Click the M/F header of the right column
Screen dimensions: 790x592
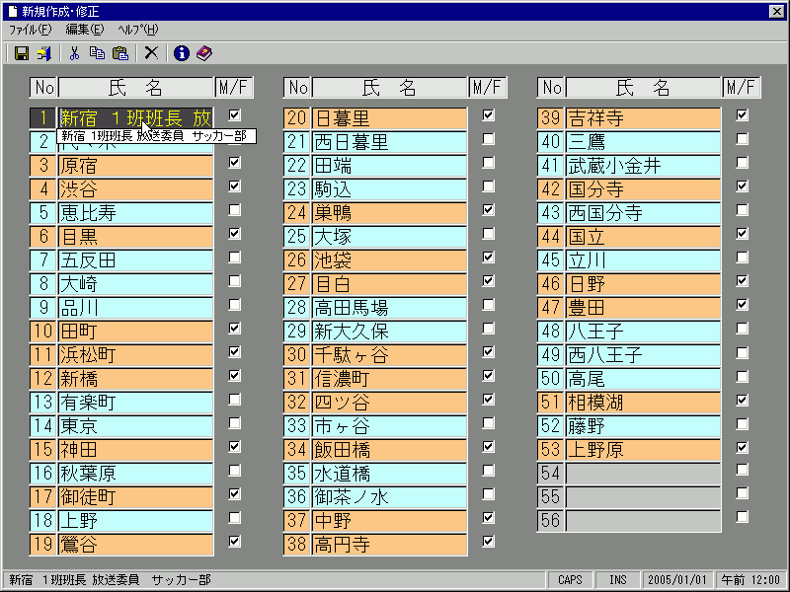742,88
